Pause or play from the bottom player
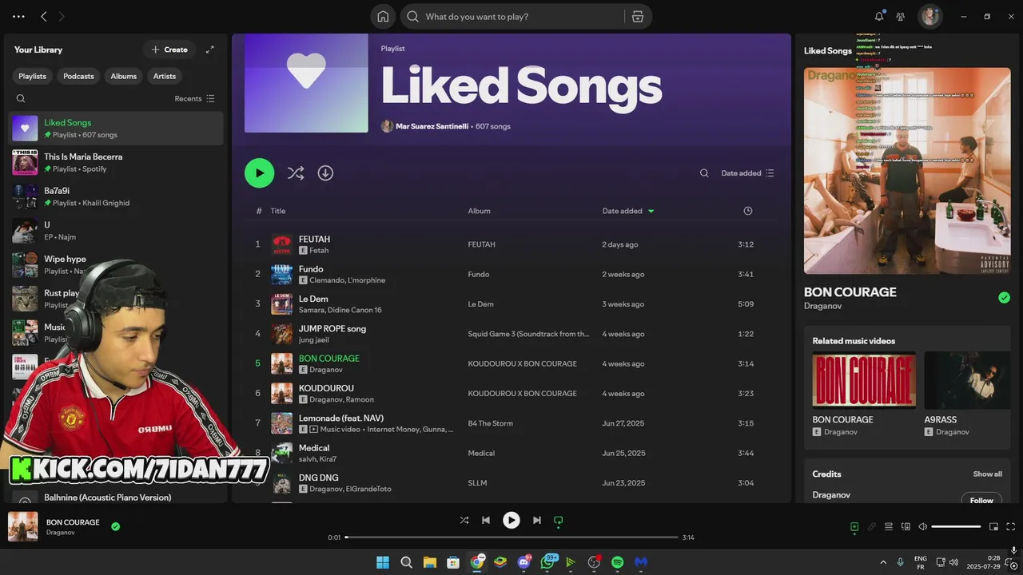1023x575 pixels. pyautogui.click(x=511, y=520)
